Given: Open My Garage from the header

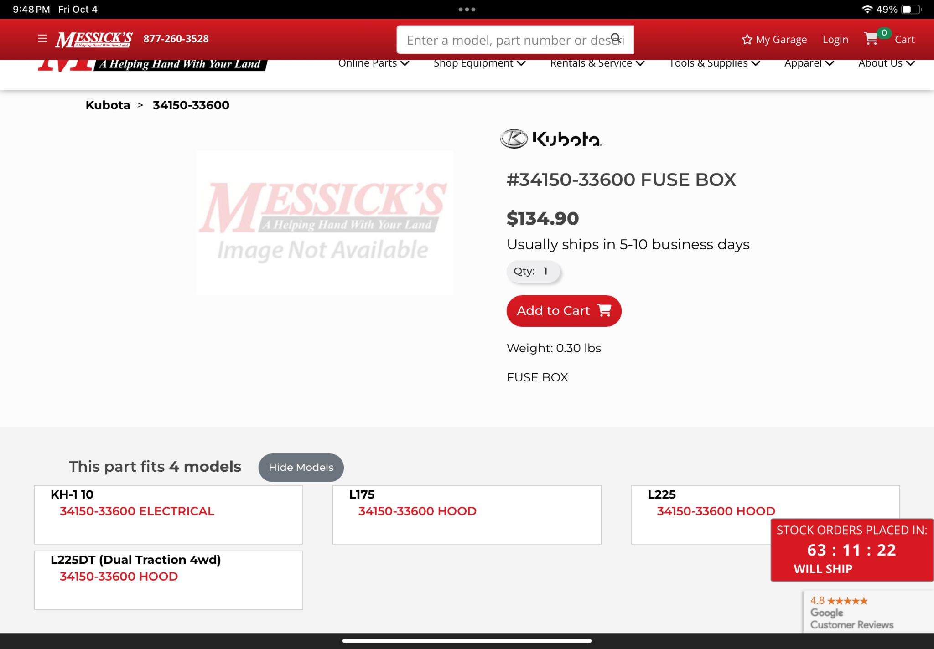Looking at the screenshot, I should pyautogui.click(x=774, y=40).
